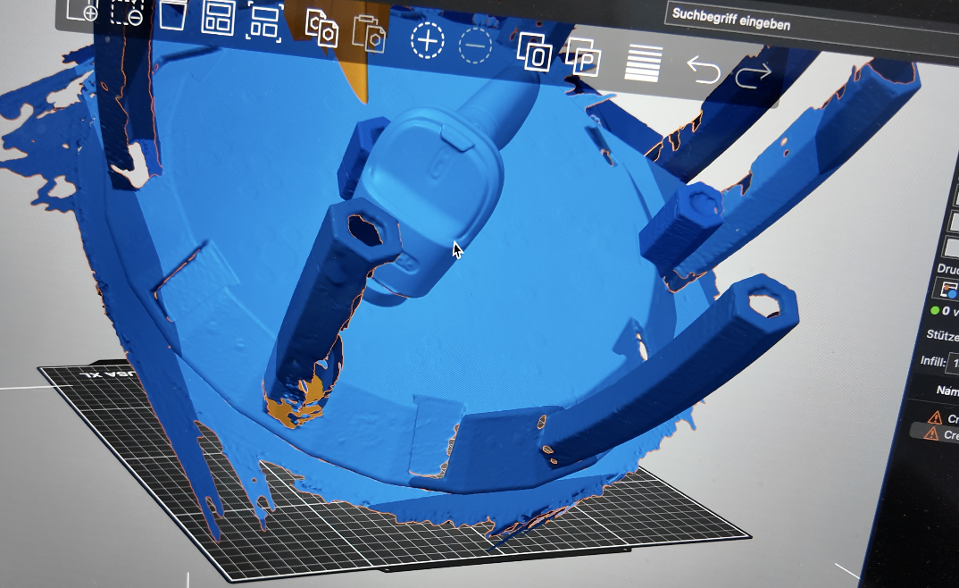Click the Add object icon
The image size is (959, 588).
(x=83, y=9)
